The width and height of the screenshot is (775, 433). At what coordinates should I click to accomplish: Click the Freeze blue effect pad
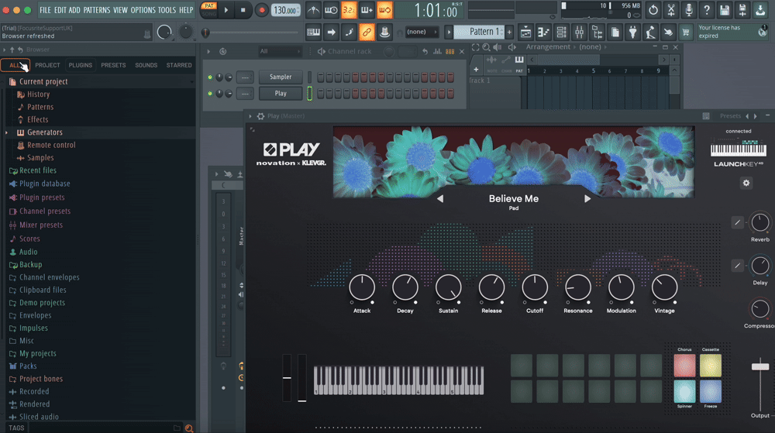coord(710,391)
